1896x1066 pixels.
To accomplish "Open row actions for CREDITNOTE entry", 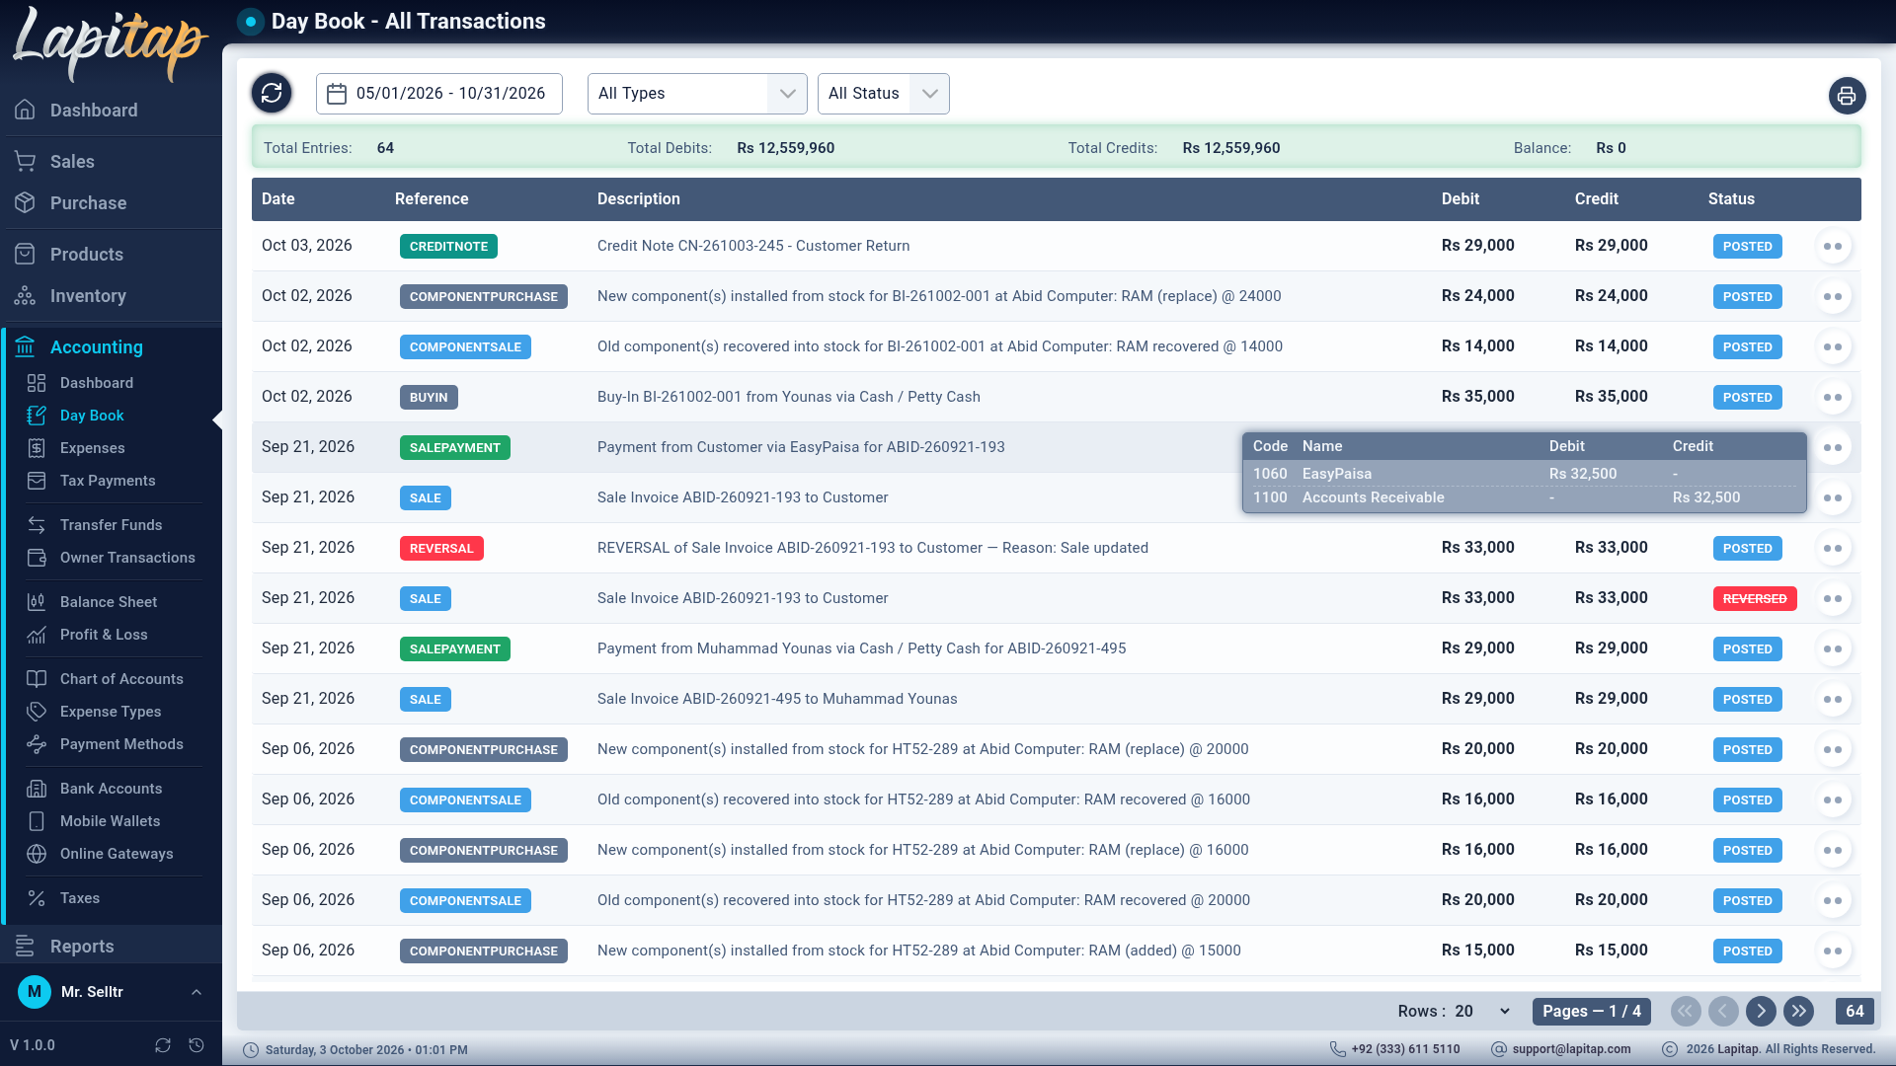I will click(1833, 247).
